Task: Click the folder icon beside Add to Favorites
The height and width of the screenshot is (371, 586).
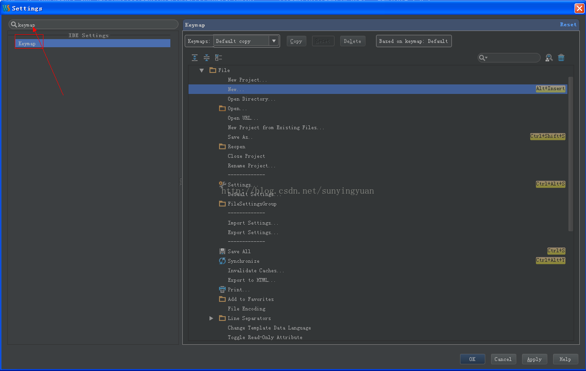Action: pyautogui.click(x=222, y=299)
